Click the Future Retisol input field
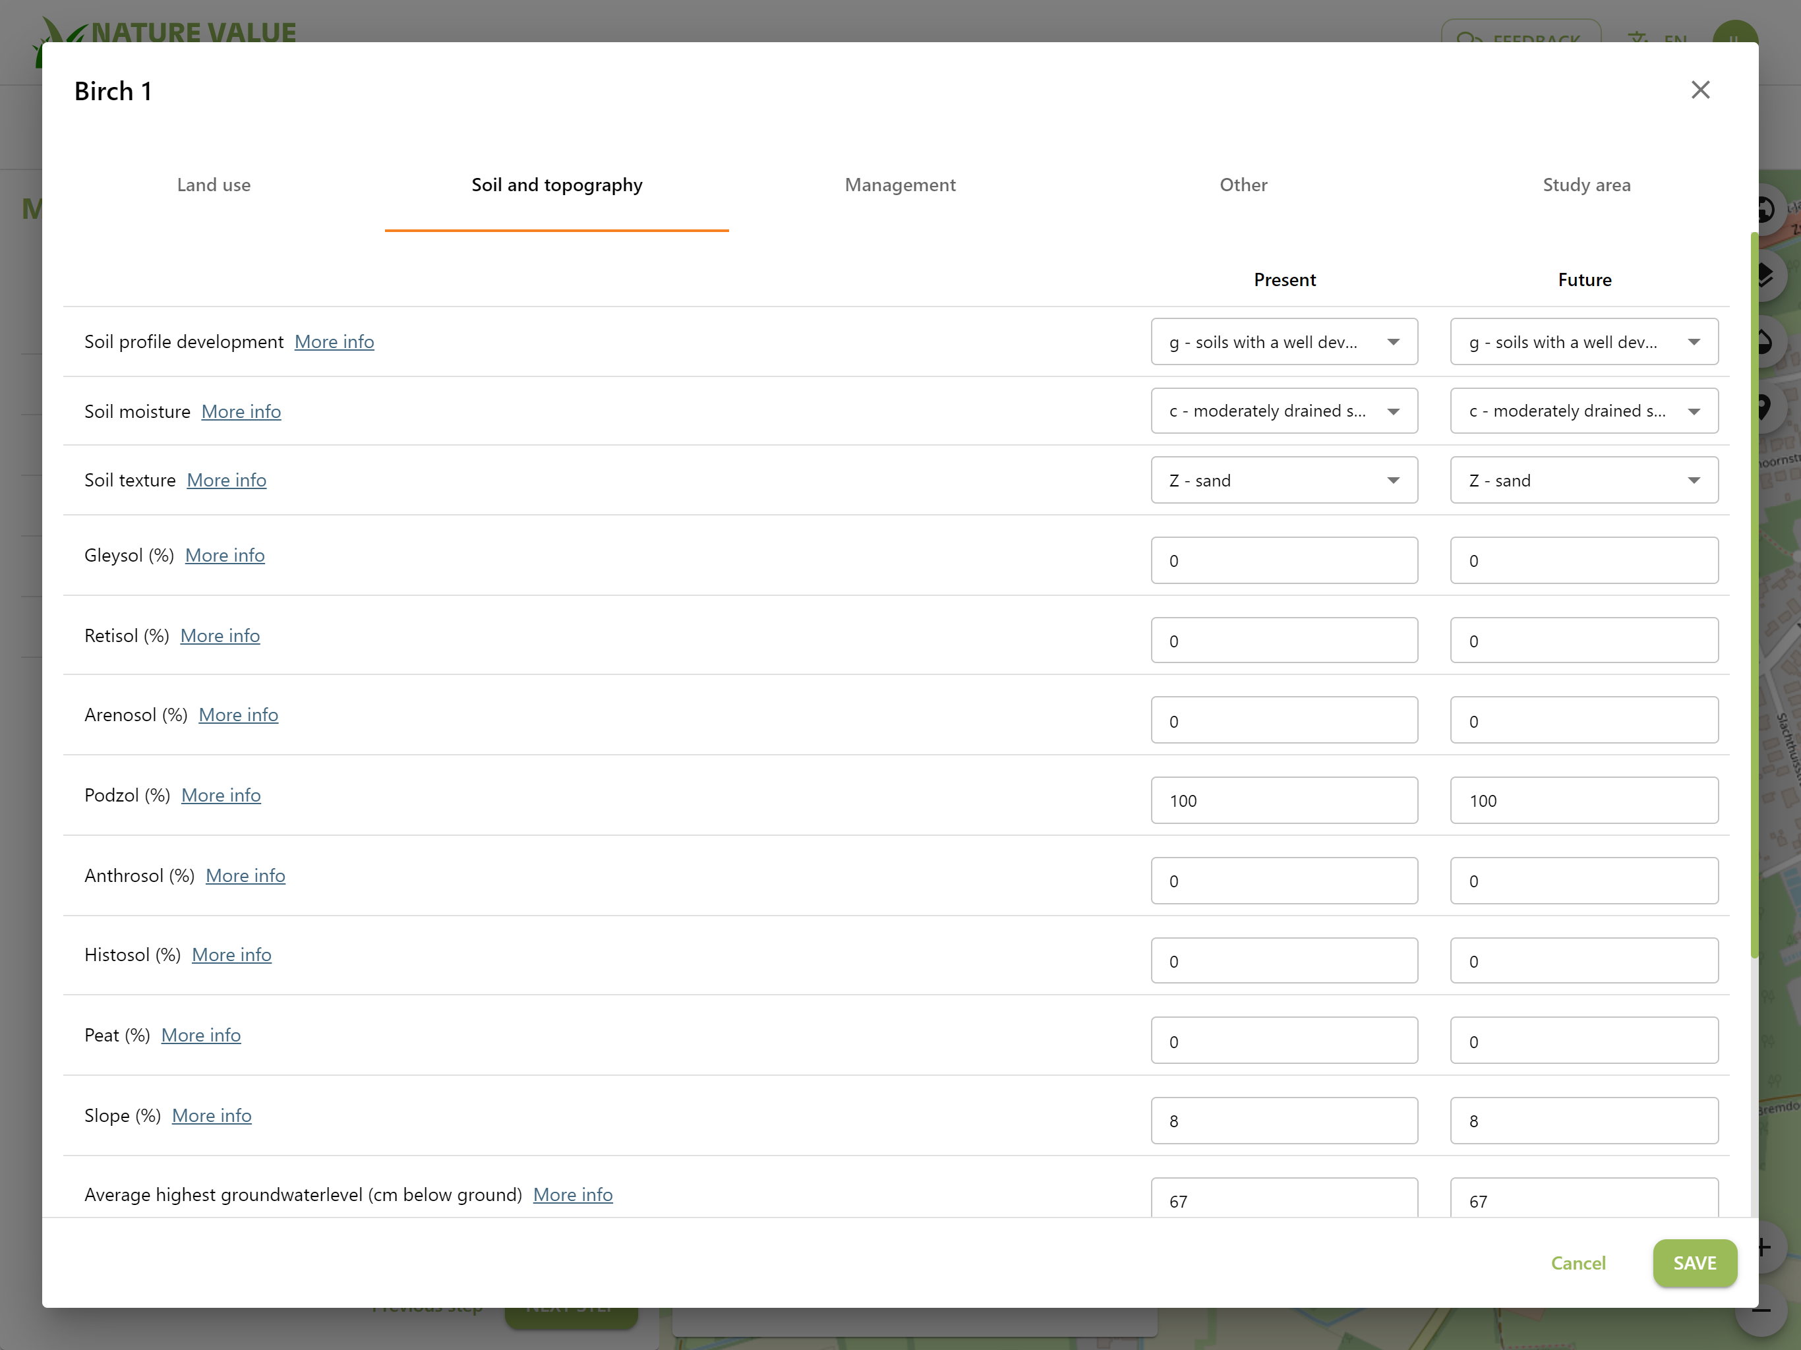This screenshot has width=1801, height=1350. coord(1583,641)
